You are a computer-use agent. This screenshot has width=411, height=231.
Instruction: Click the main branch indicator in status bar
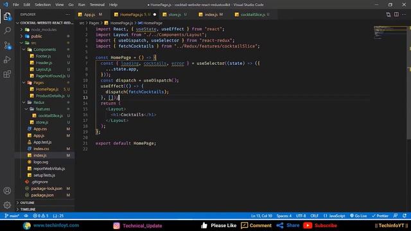tap(12, 216)
